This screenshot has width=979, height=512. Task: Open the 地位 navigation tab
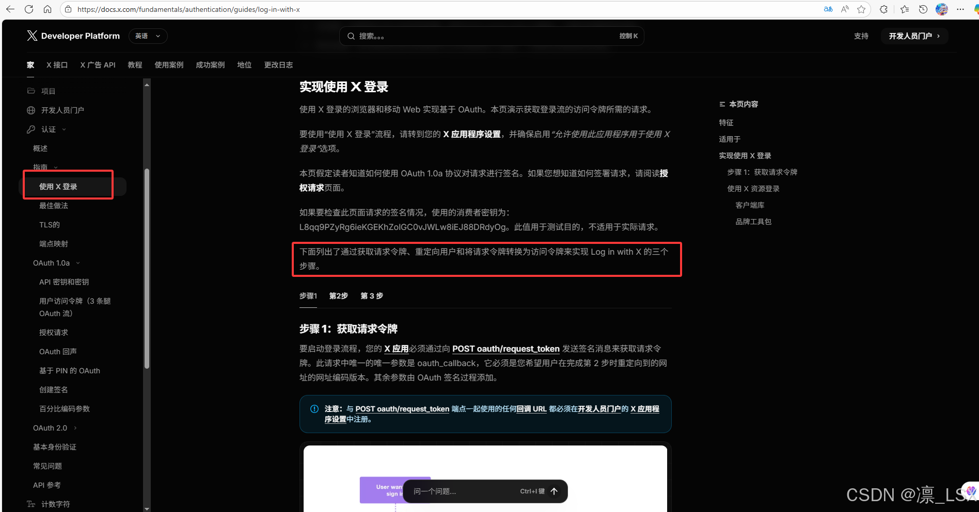point(244,65)
